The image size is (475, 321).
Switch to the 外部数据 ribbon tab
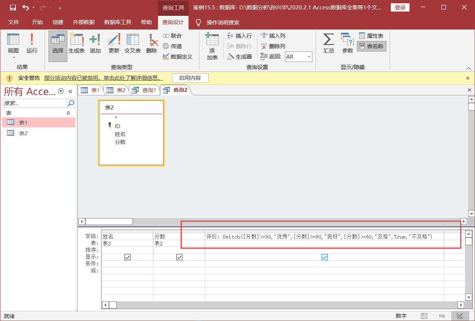(84, 22)
